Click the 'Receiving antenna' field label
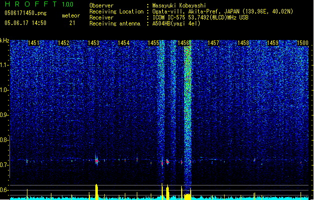The image size is (314, 200). click(115, 23)
